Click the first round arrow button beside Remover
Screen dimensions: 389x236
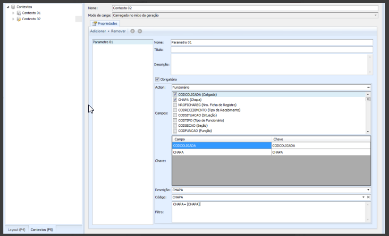[x=133, y=31]
